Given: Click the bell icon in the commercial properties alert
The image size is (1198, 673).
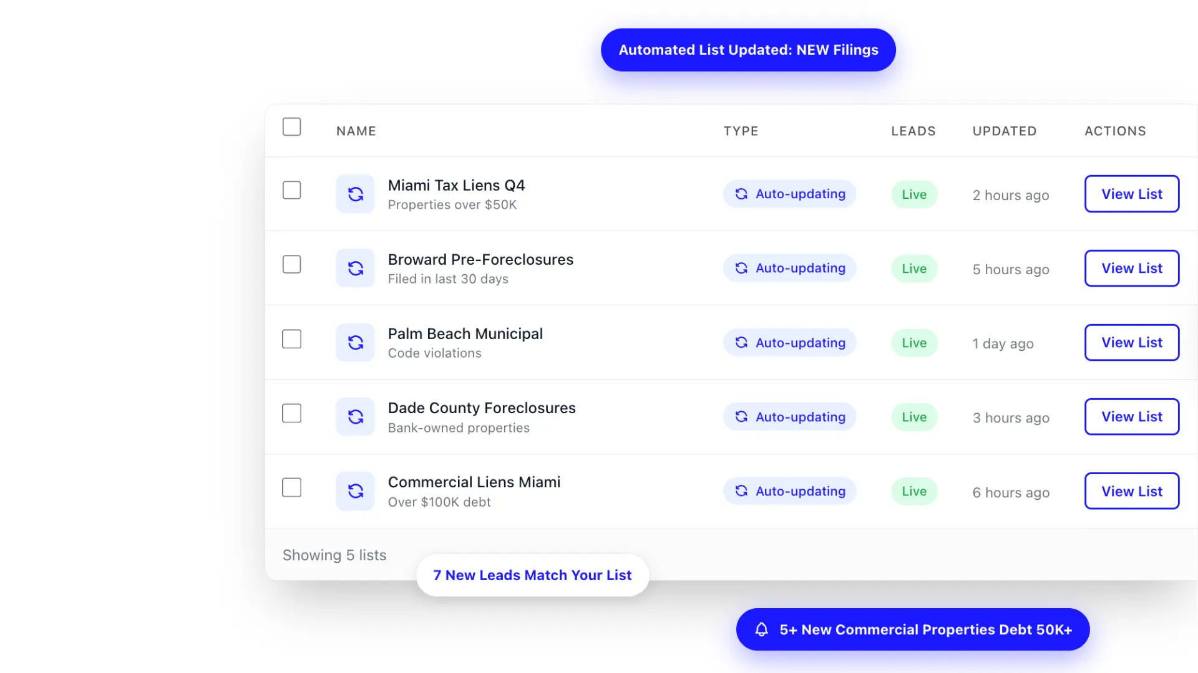Looking at the screenshot, I should 762,629.
